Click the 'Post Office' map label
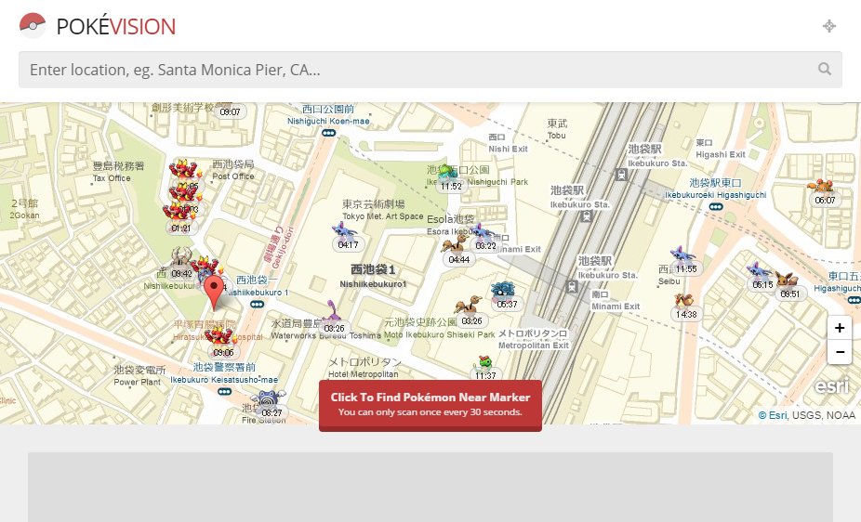 tap(232, 176)
